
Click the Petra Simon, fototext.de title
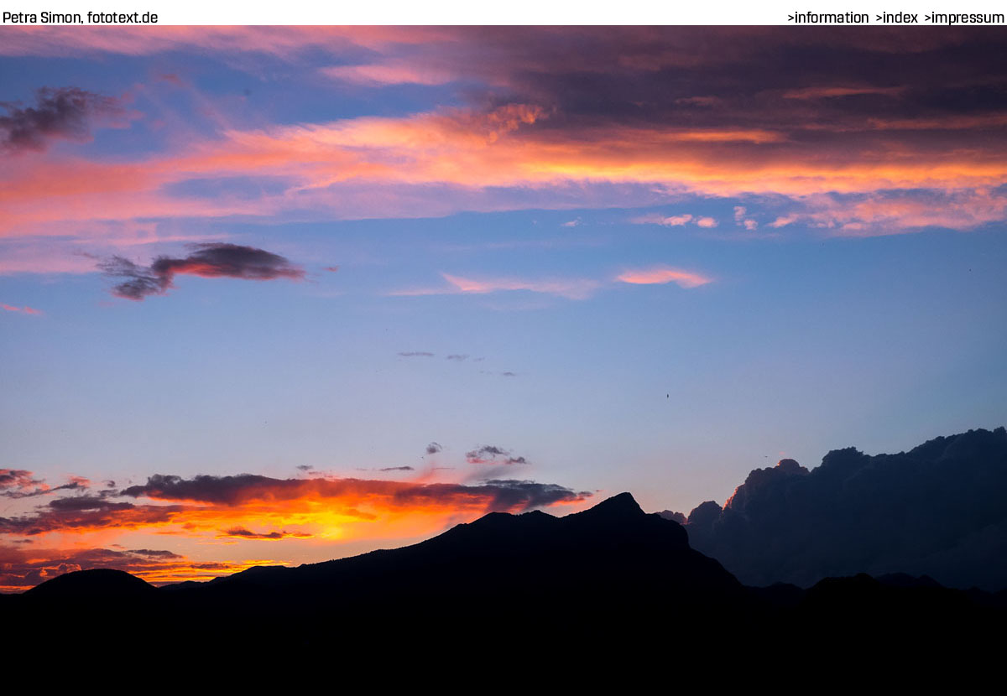pyautogui.click(x=81, y=18)
